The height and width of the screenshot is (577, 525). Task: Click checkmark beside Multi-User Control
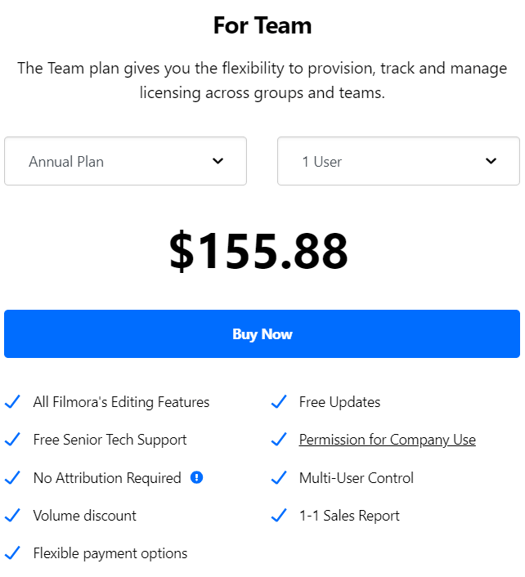click(278, 478)
